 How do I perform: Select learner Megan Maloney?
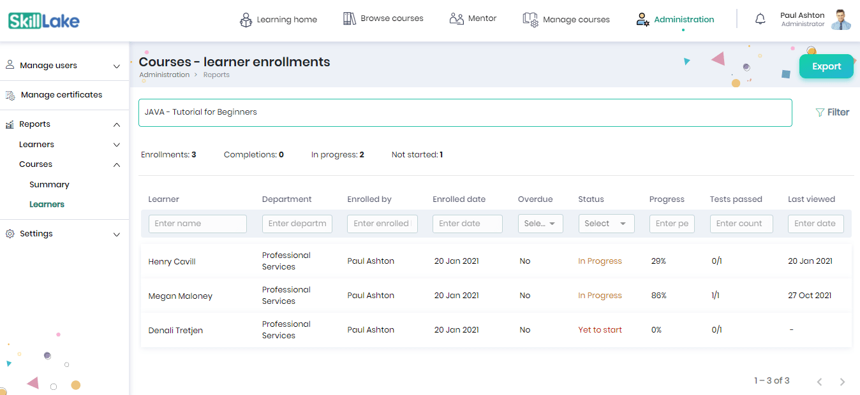click(181, 296)
